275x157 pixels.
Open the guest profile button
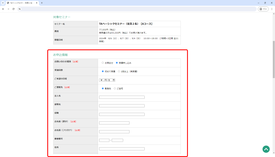click(x=263, y=9)
